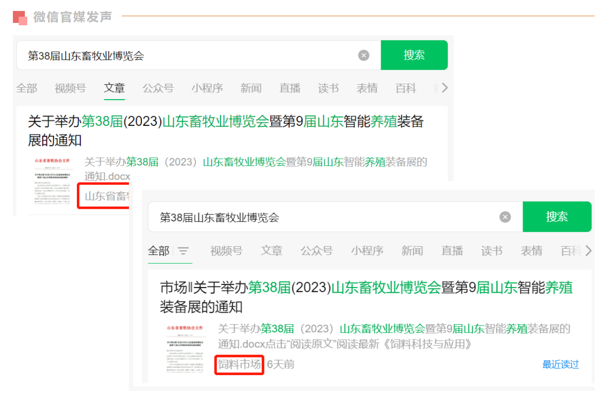Open 直播 tab in lower panel
Screen dimensions: 610x399
(x=452, y=251)
